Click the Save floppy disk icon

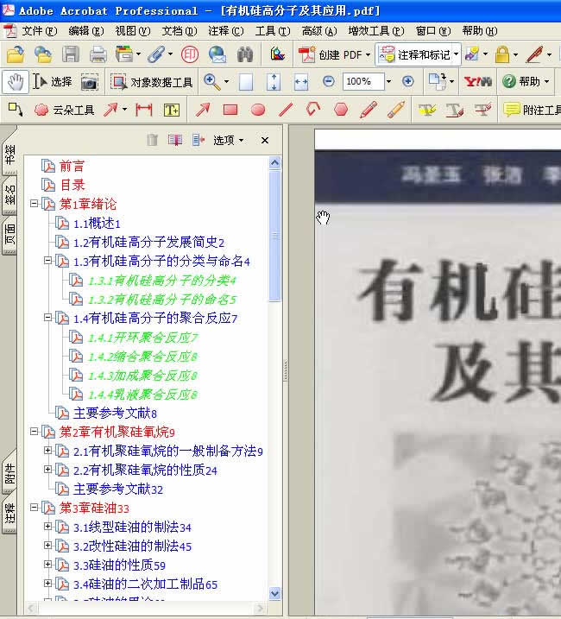pyautogui.click(x=70, y=54)
